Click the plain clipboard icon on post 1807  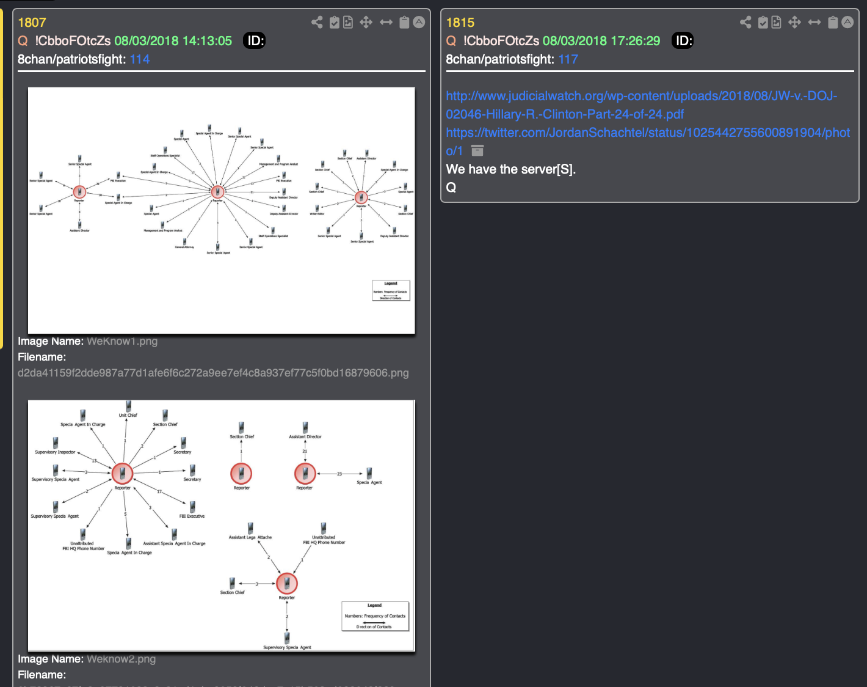pos(404,23)
